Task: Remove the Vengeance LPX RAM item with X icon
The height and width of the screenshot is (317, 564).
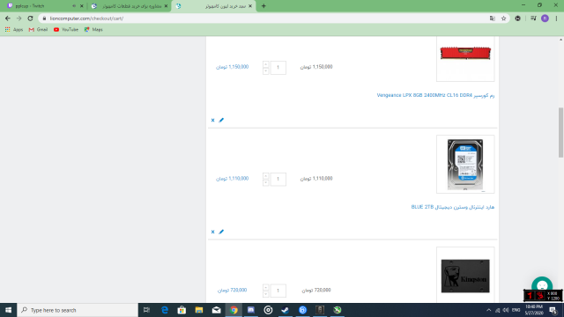Action: [212, 121]
